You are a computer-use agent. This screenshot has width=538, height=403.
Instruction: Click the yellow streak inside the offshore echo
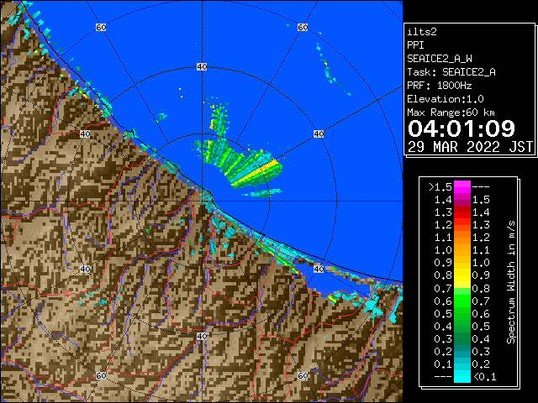coord(256,173)
